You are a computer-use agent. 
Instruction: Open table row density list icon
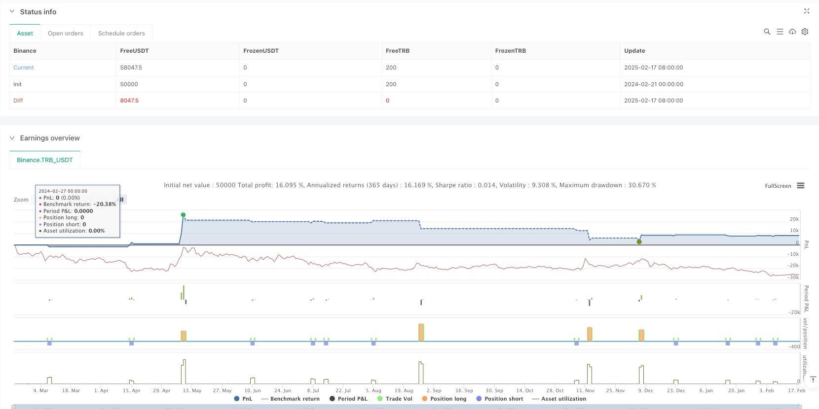(780, 32)
